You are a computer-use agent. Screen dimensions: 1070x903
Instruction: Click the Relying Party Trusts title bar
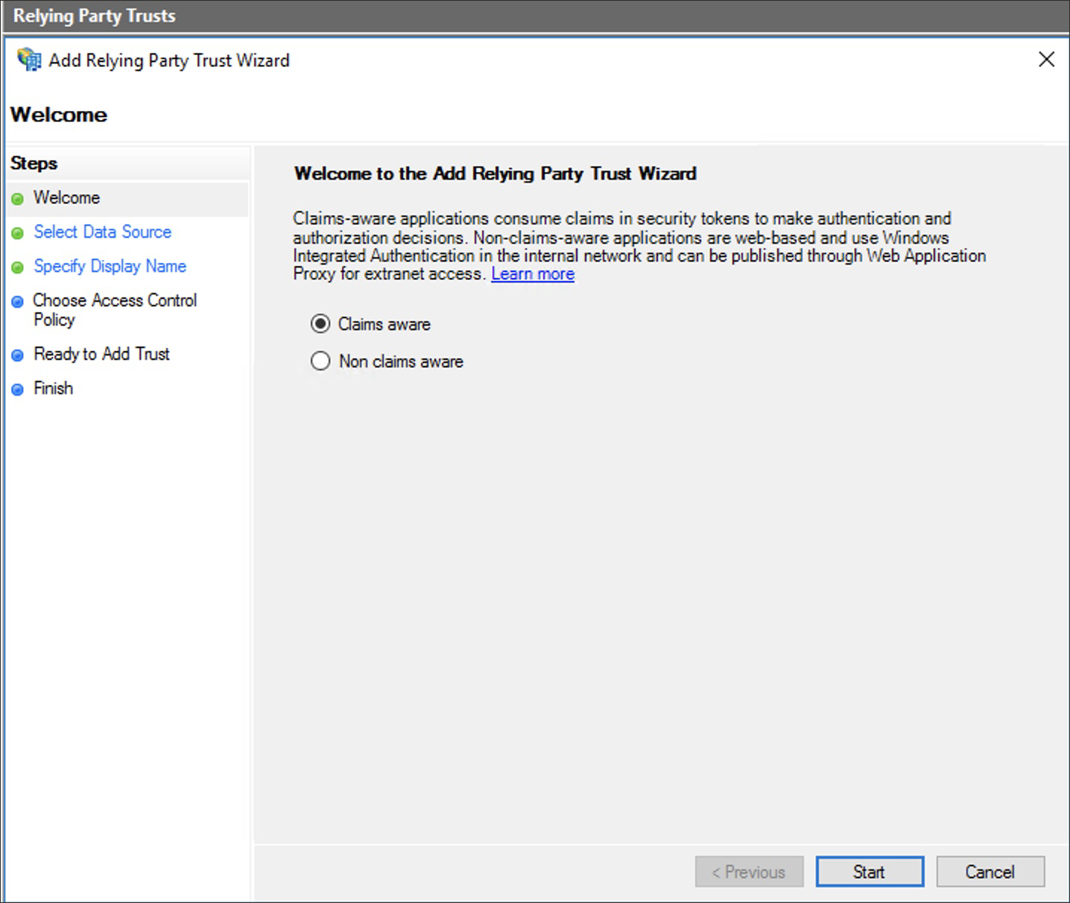(x=93, y=15)
